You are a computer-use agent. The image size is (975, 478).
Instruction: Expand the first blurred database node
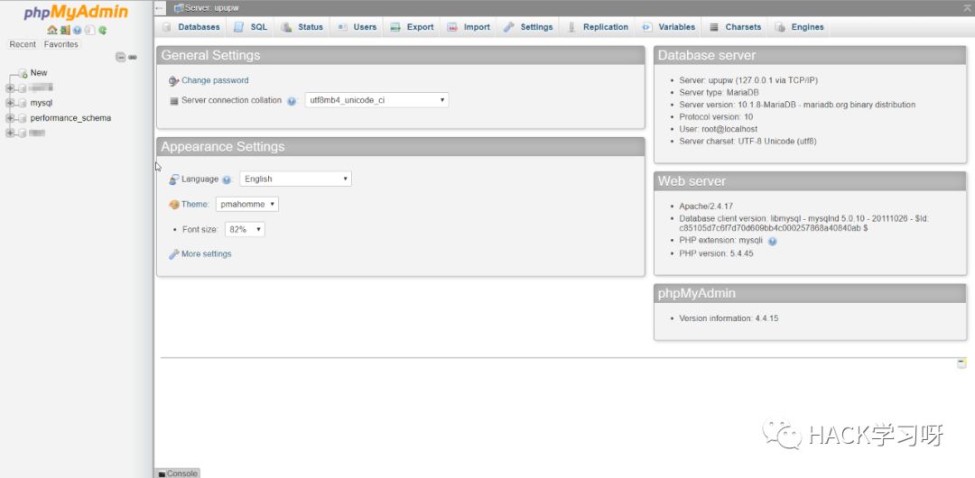9,88
